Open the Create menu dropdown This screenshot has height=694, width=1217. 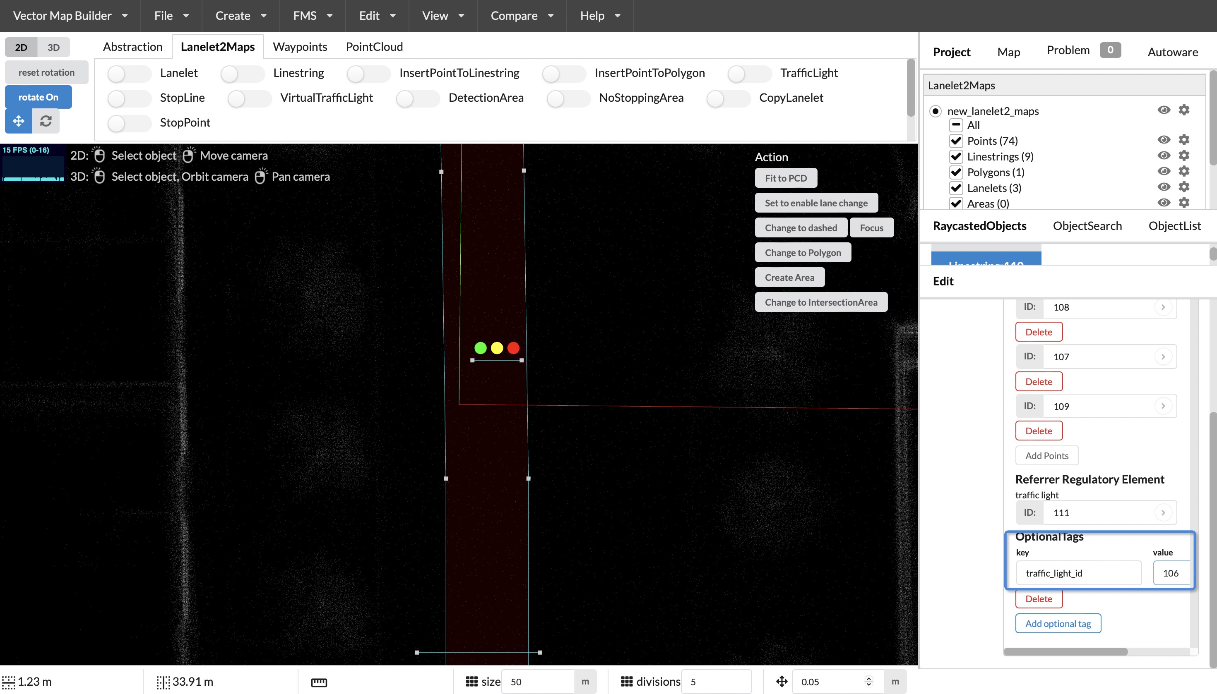(241, 16)
